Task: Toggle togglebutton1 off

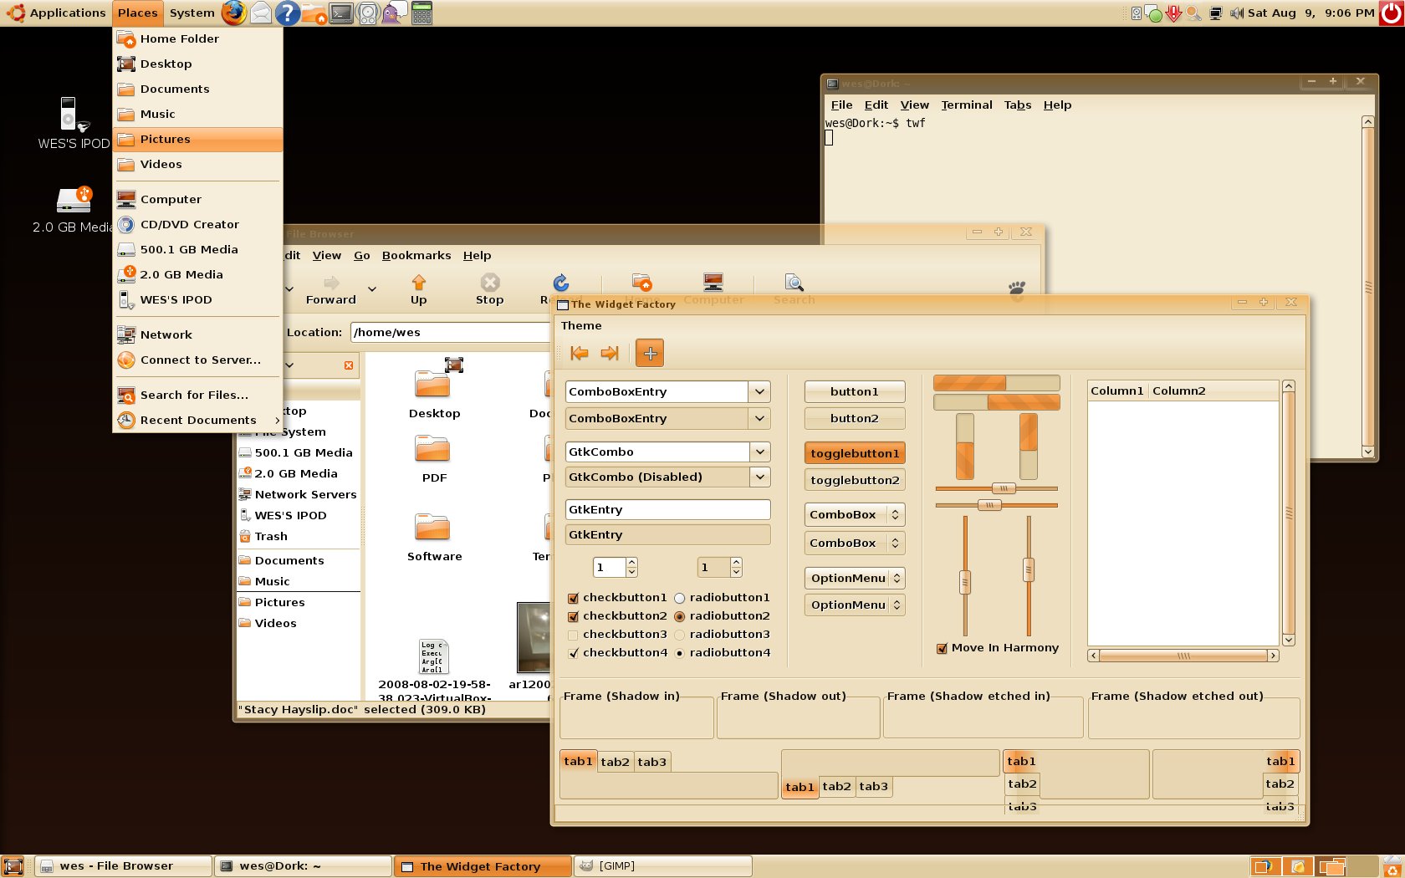Action: point(855,453)
